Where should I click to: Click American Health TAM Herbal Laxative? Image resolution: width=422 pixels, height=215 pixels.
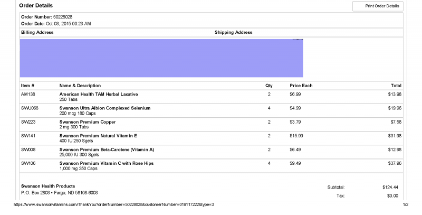pos(99,95)
